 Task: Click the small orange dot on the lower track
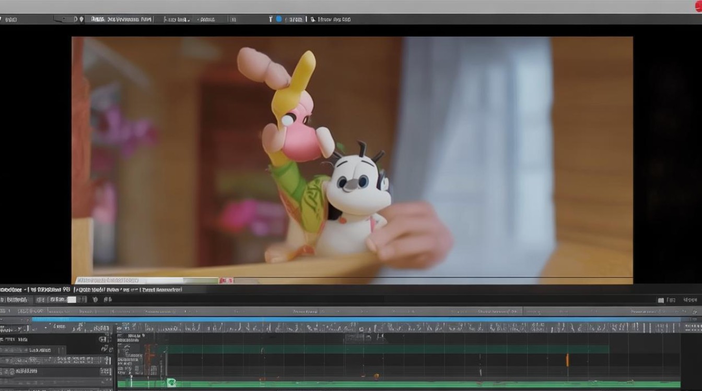[x=376, y=376]
